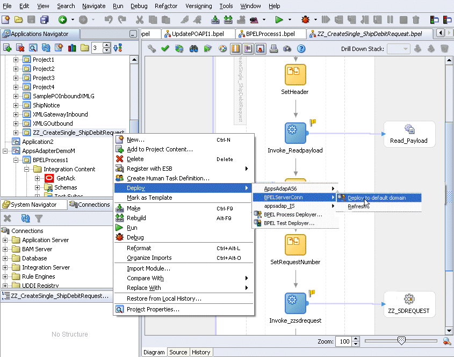Toggle the third highlighted view button in BPEL toolbar
This screenshot has width=454, height=357.
tap(260, 49)
